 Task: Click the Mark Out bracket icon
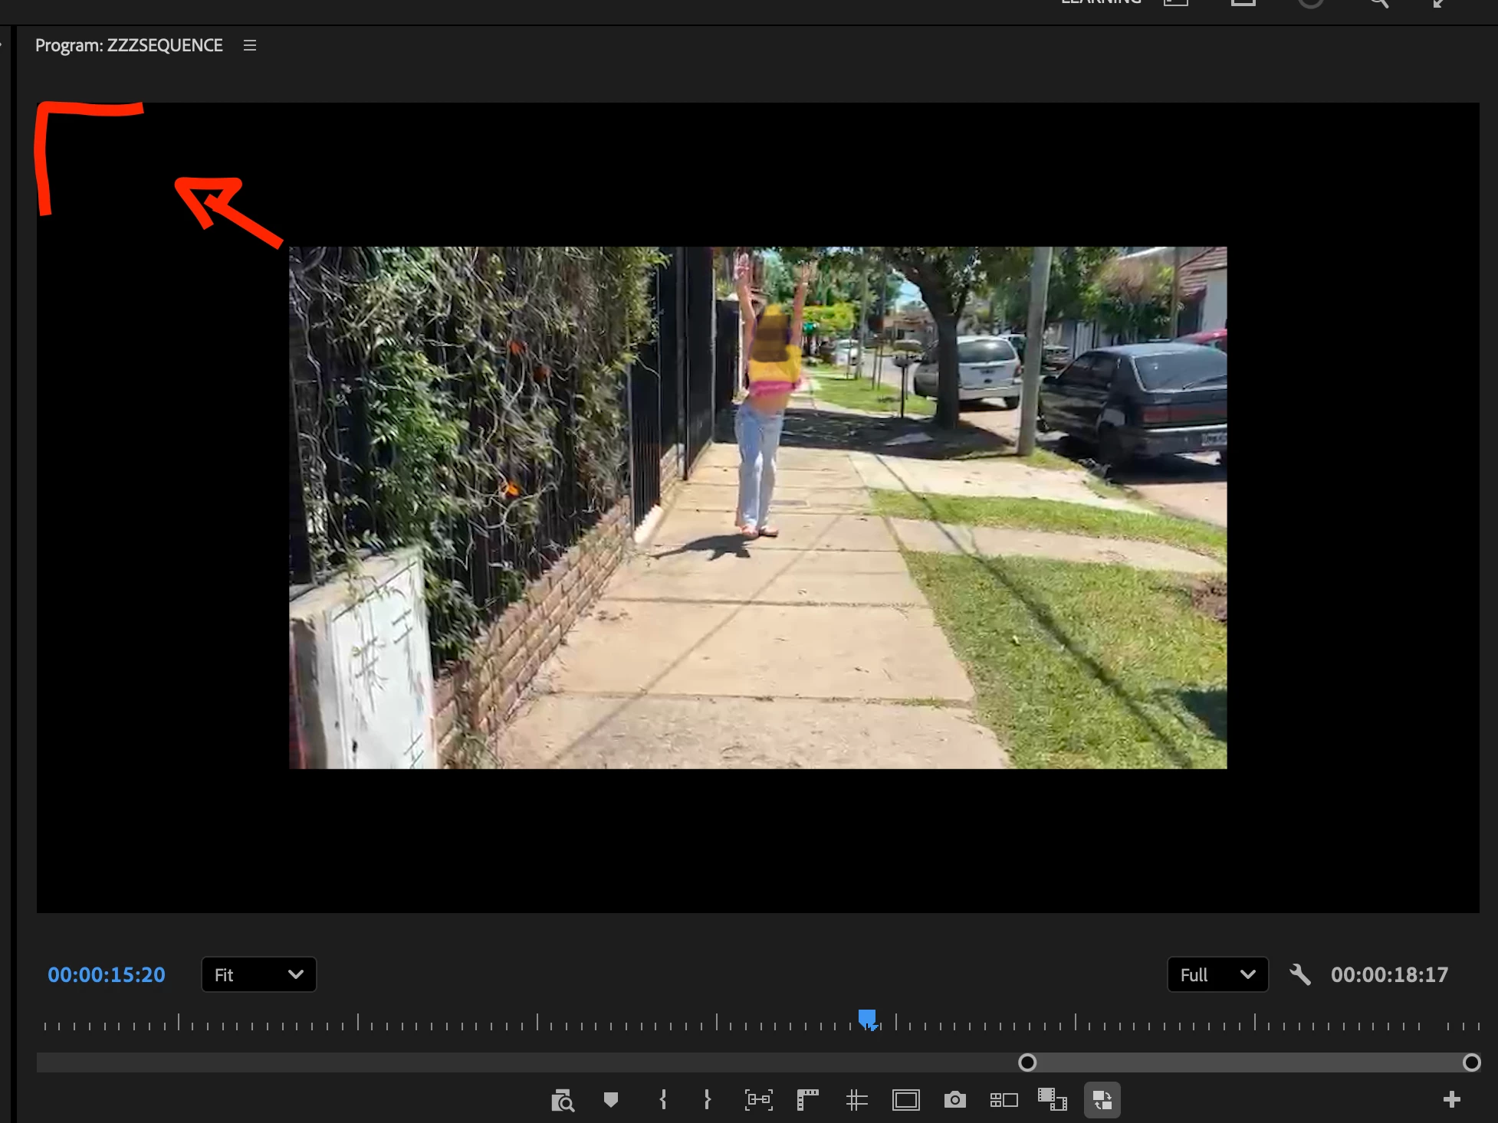pos(707,1100)
